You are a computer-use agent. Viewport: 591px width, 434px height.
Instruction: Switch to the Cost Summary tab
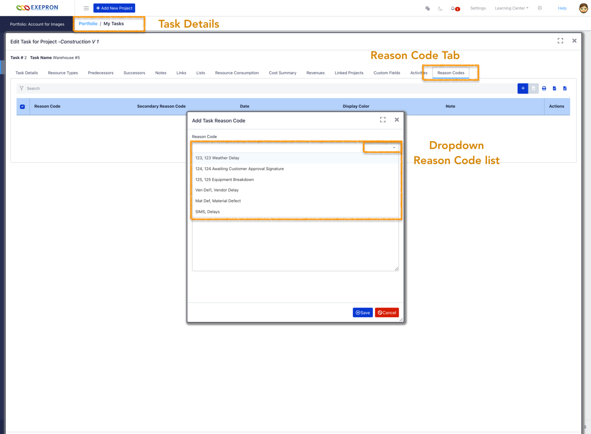click(x=282, y=73)
